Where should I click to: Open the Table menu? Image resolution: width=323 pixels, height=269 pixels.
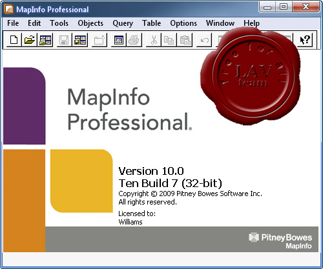(x=151, y=23)
